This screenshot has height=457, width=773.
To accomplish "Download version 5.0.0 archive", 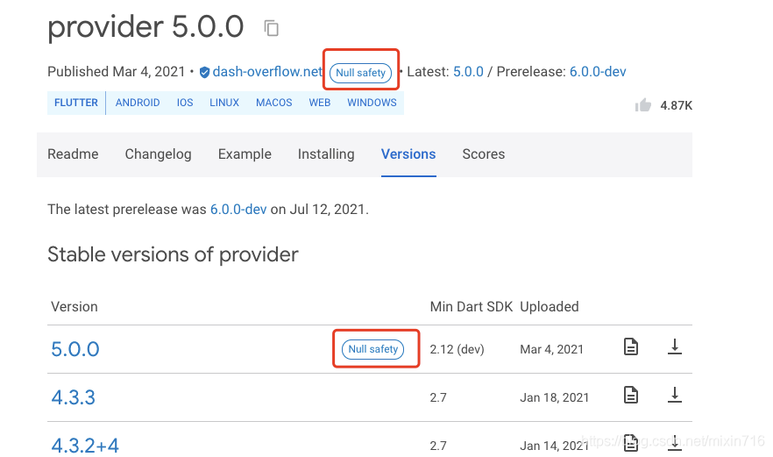I will [x=674, y=347].
